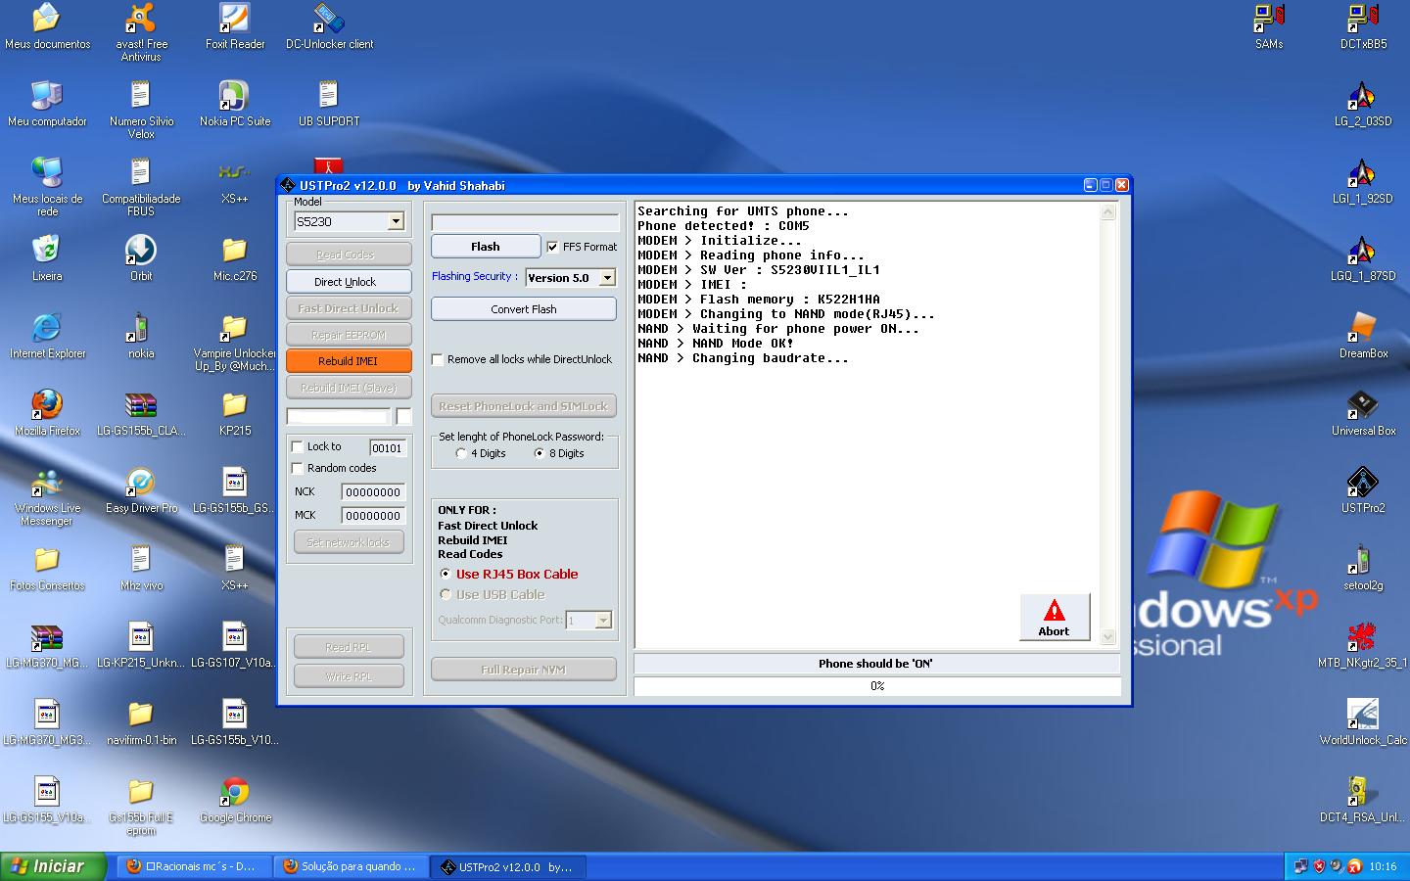Click the Lock to 00101 field

[387, 448]
